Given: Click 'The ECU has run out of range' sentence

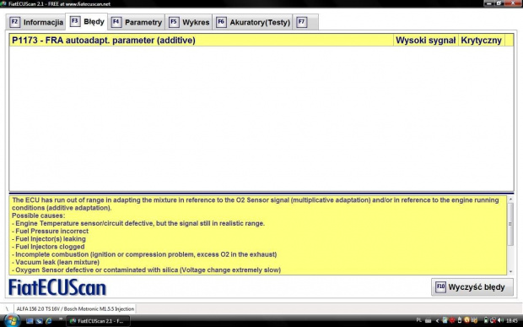Looking at the screenshot, I should coord(255,204).
